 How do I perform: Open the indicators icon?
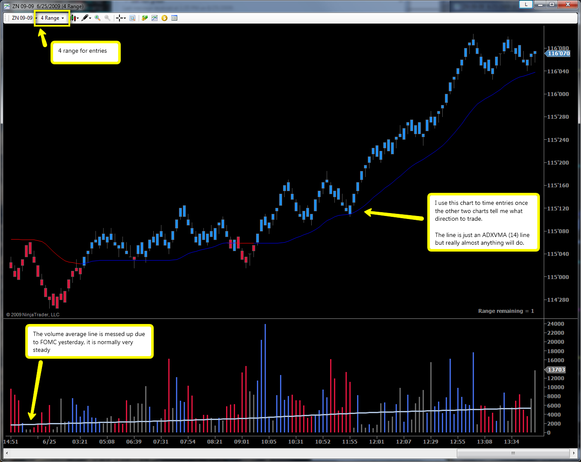155,18
